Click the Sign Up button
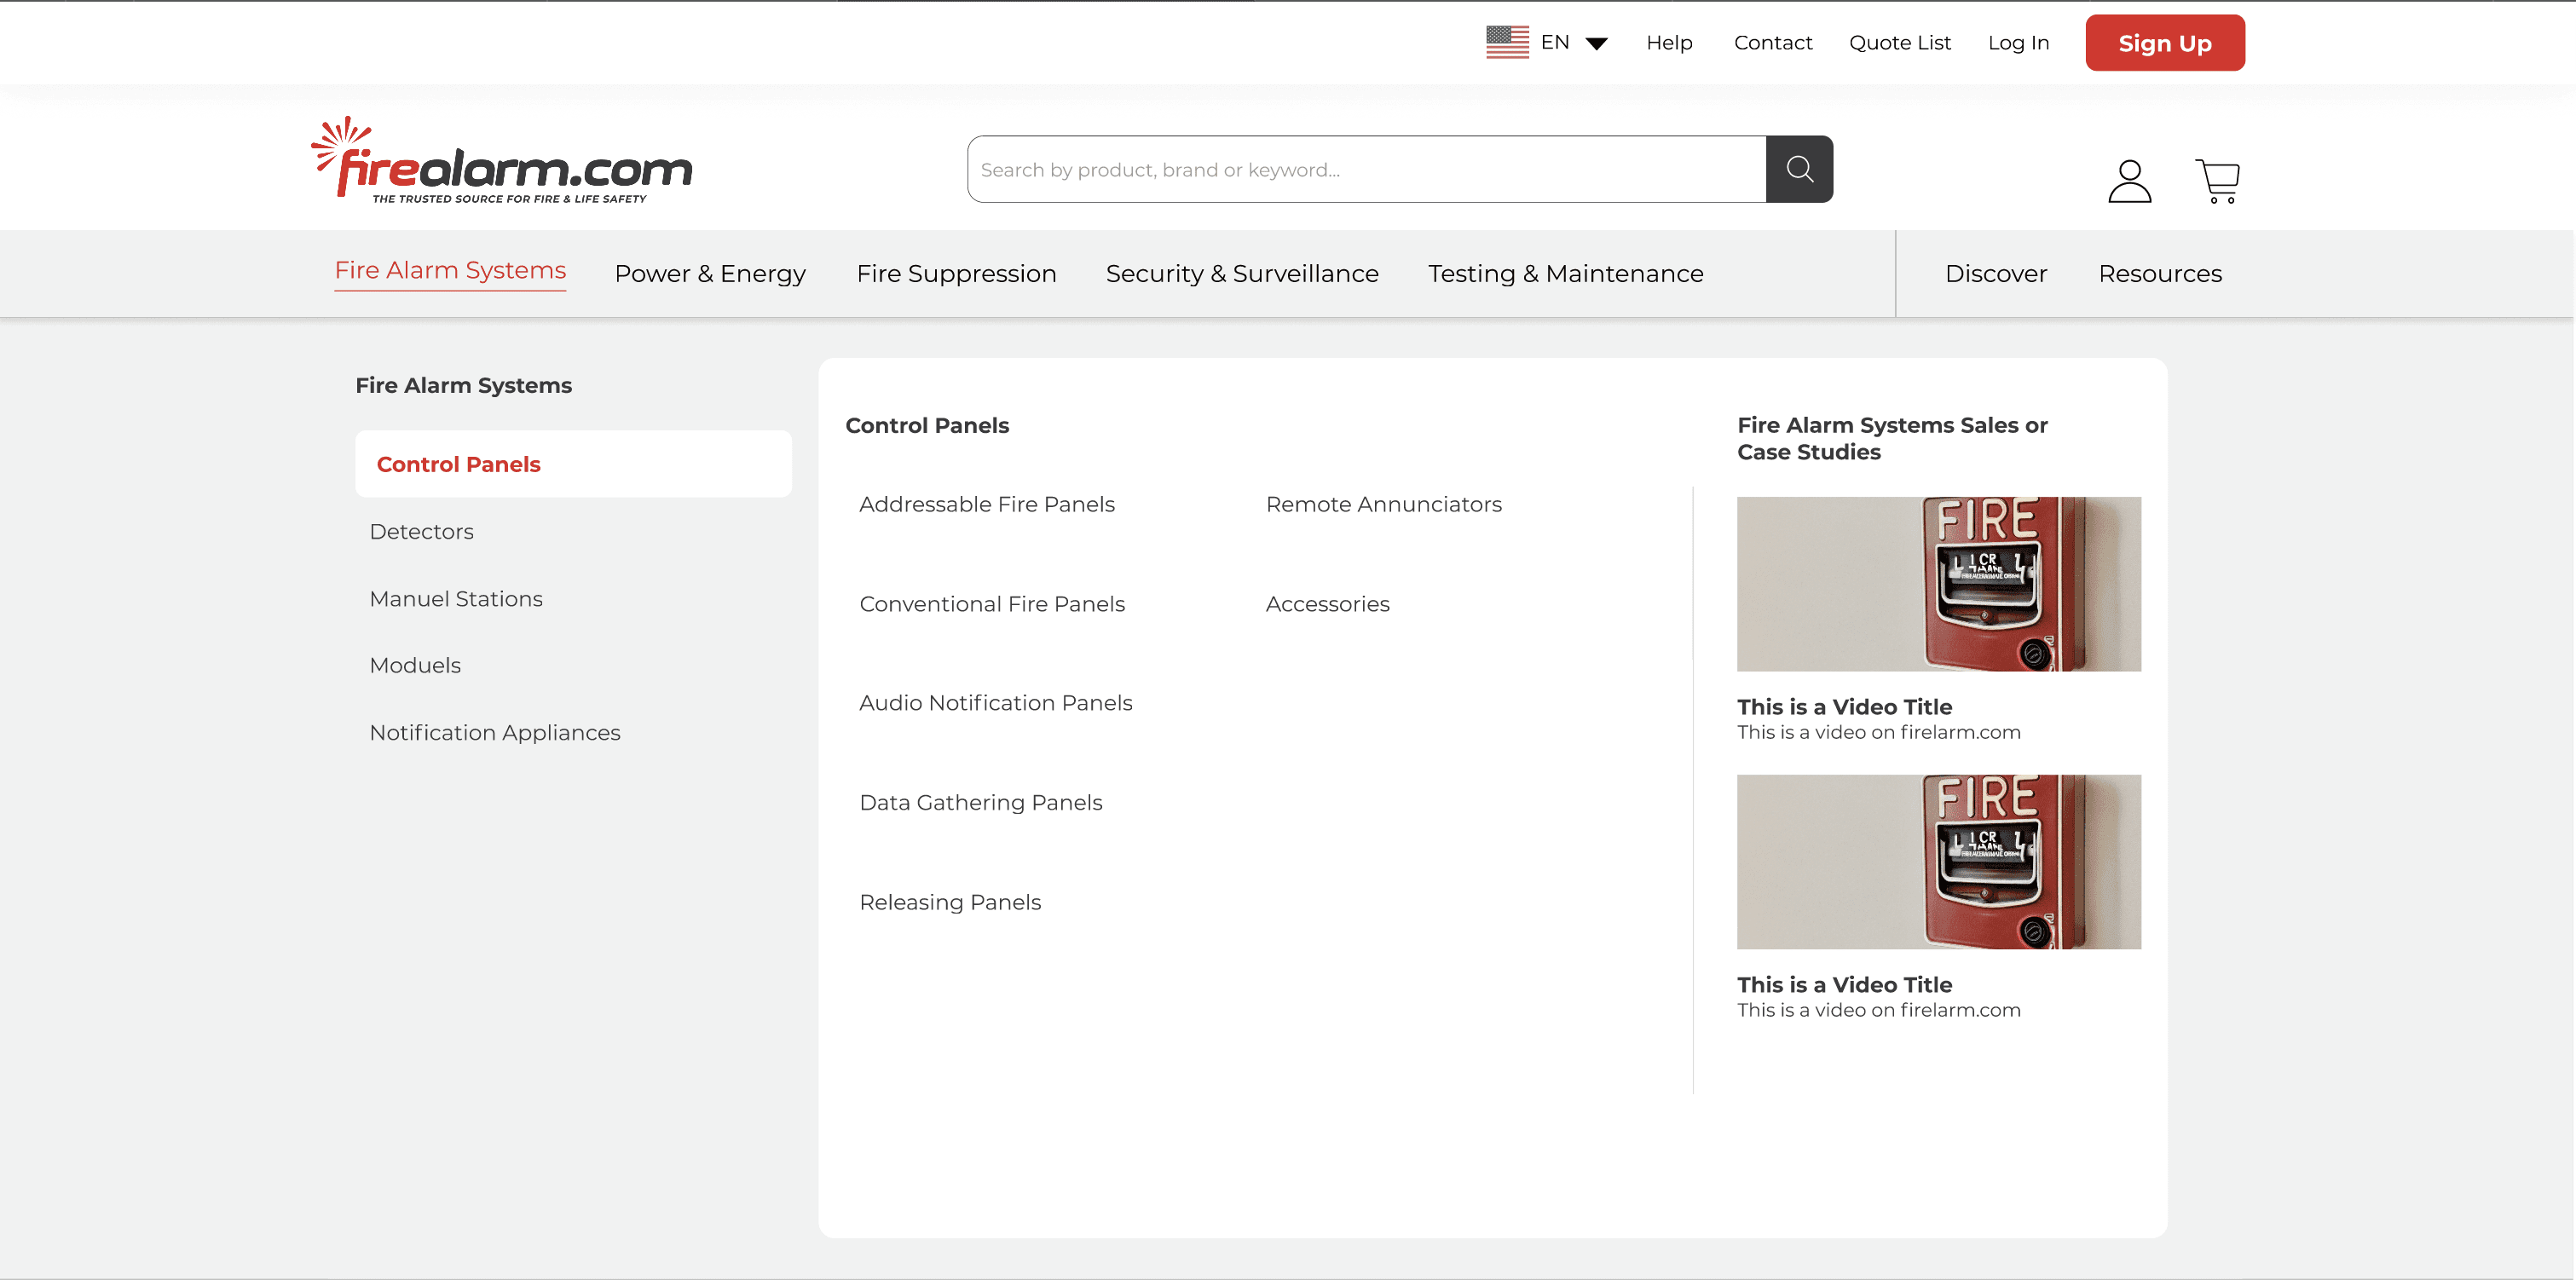The image size is (2576, 1280). pyautogui.click(x=2164, y=43)
